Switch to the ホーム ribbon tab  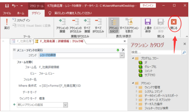click(x=21, y=13)
